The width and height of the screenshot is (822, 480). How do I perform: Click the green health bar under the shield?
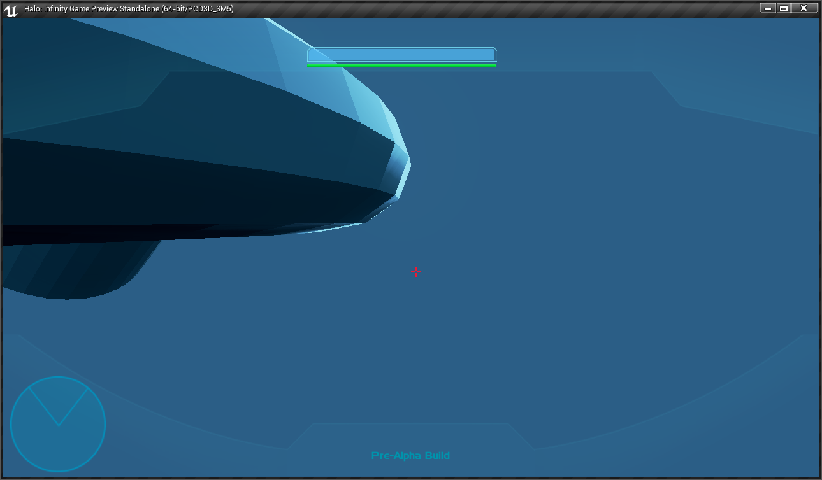[x=401, y=66]
